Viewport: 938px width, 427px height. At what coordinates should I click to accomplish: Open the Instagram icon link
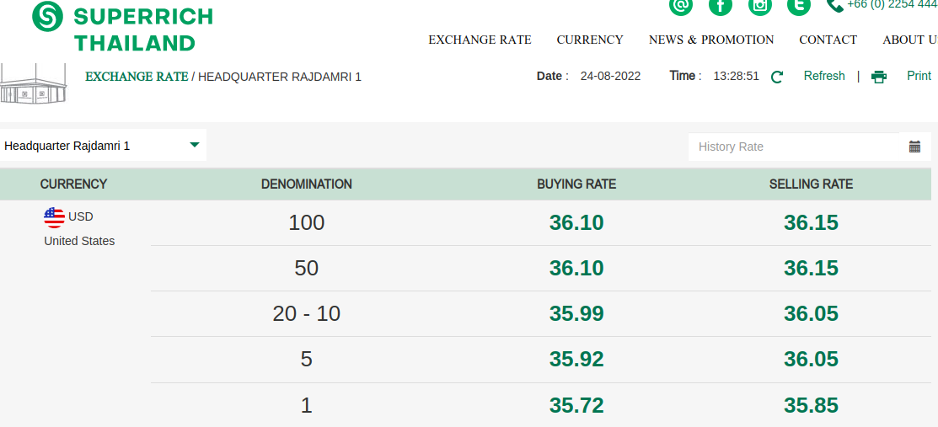[x=760, y=6]
